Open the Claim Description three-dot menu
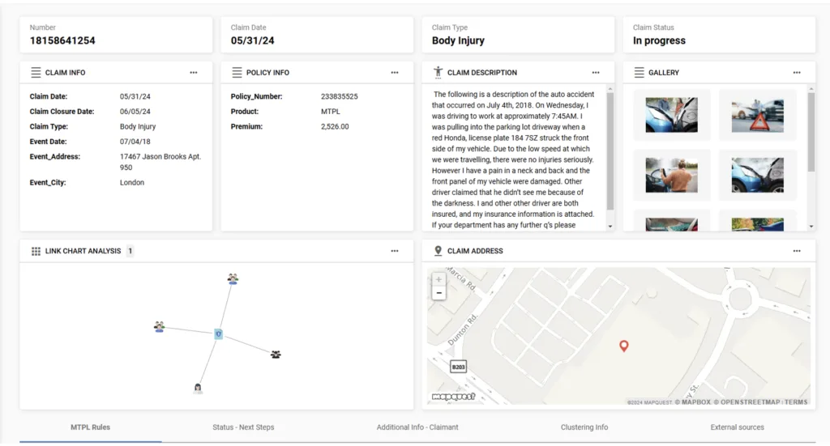Image resolution: width=830 pixels, height=446 pixels. point(596,72)
